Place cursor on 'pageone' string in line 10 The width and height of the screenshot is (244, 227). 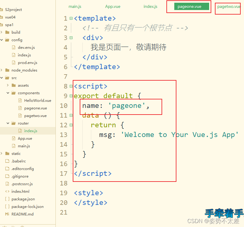point(127,106)
